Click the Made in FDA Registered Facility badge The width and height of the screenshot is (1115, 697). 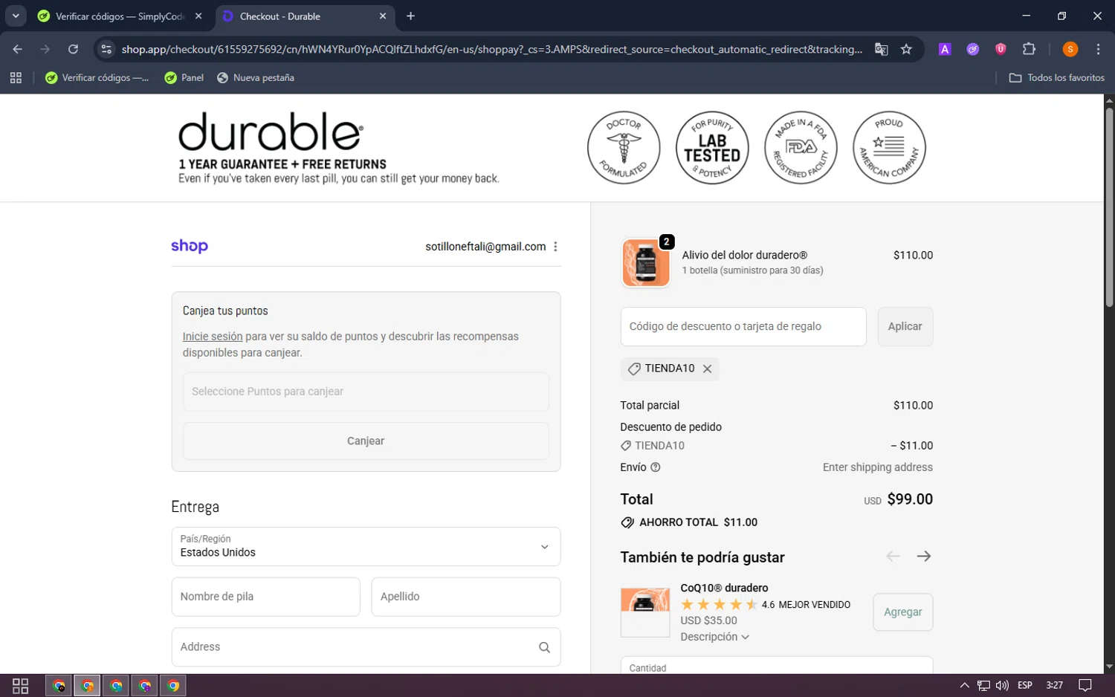coord(801,147)
